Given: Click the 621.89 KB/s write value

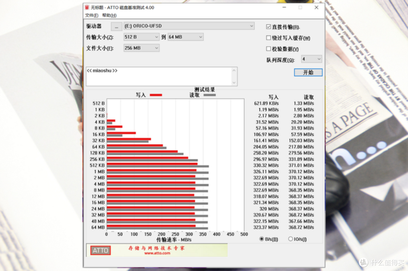Looking at the screenshot, I should [x=266, y=103].
